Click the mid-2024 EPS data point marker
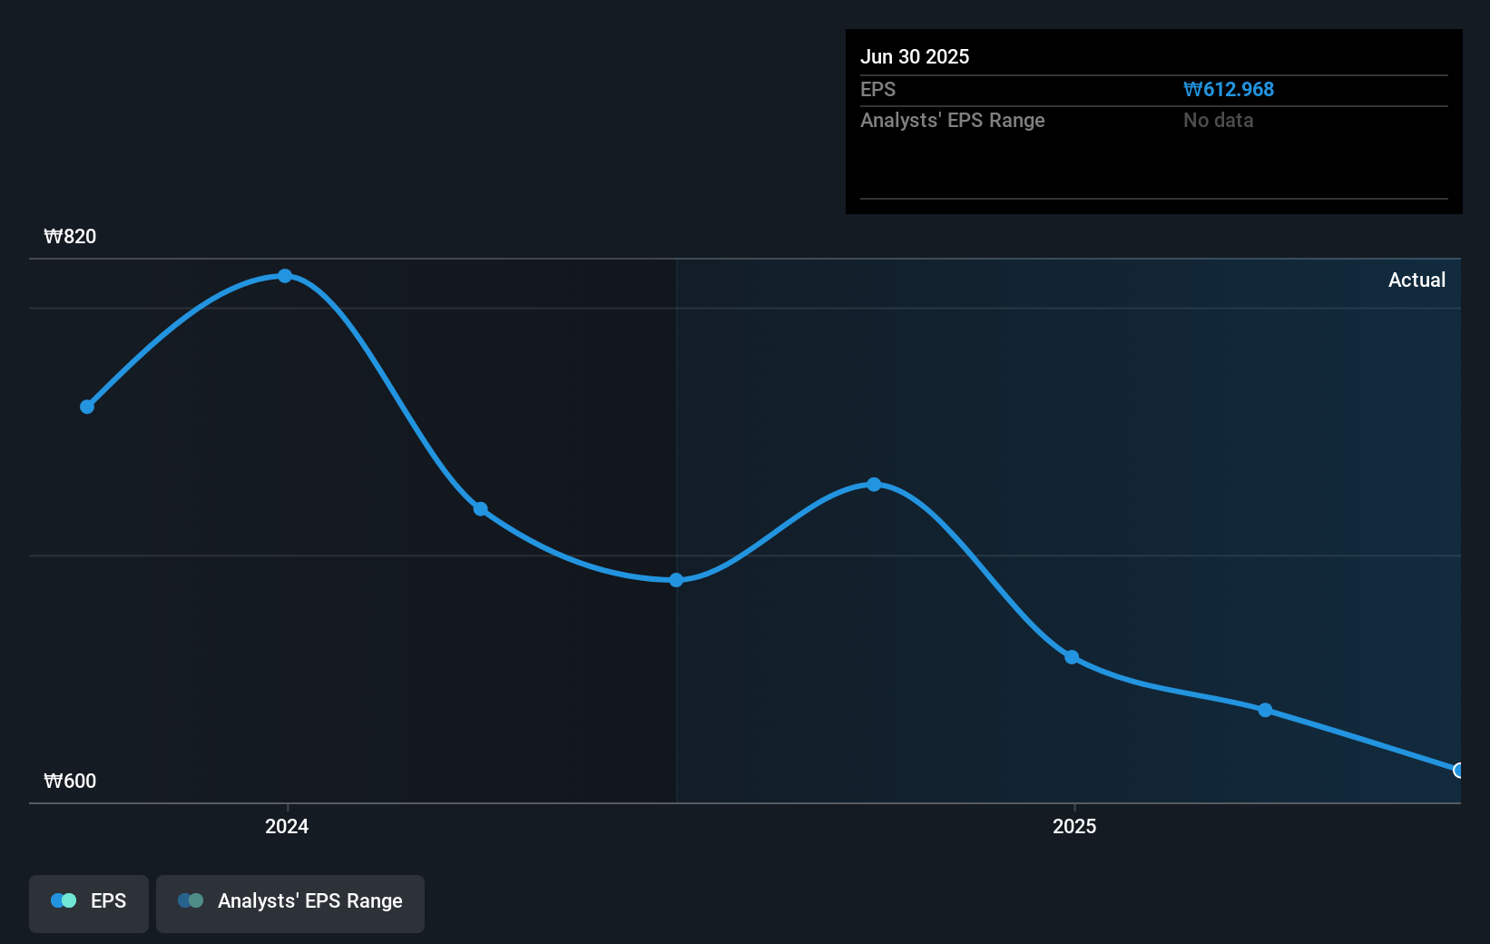 (479, 509)
